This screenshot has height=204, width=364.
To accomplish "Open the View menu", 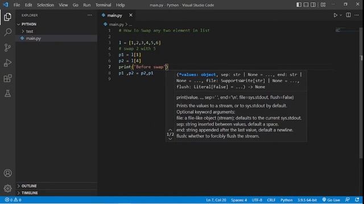I will point(63,5).
